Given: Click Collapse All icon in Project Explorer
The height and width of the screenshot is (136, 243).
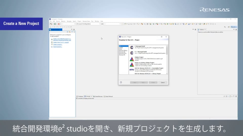Looking at the screenshot, I should pyautogui.click(x=68, y=32).
